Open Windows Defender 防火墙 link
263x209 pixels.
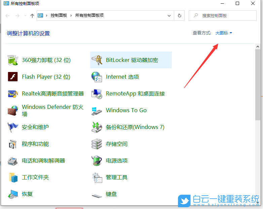pyautogui.click(x=53, y=110)
